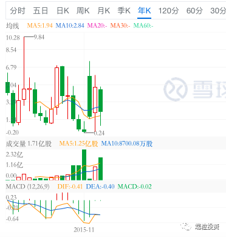Click the DIF:-0.41 value

click(x=70, y=187)
